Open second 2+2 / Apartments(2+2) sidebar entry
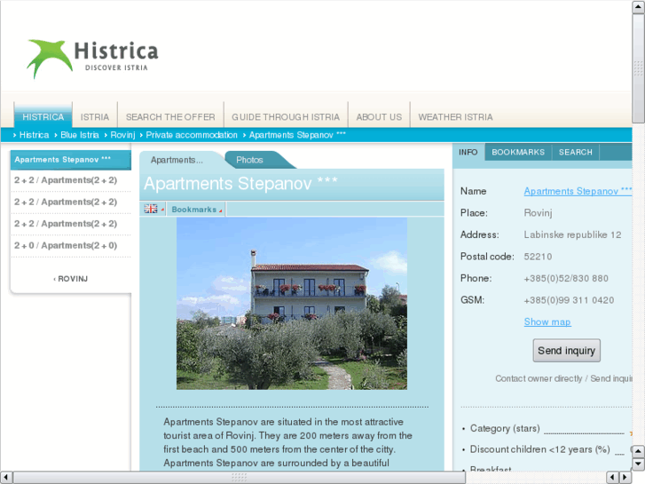The height and width of the screenshot is (484, 645). coord(66,202)
